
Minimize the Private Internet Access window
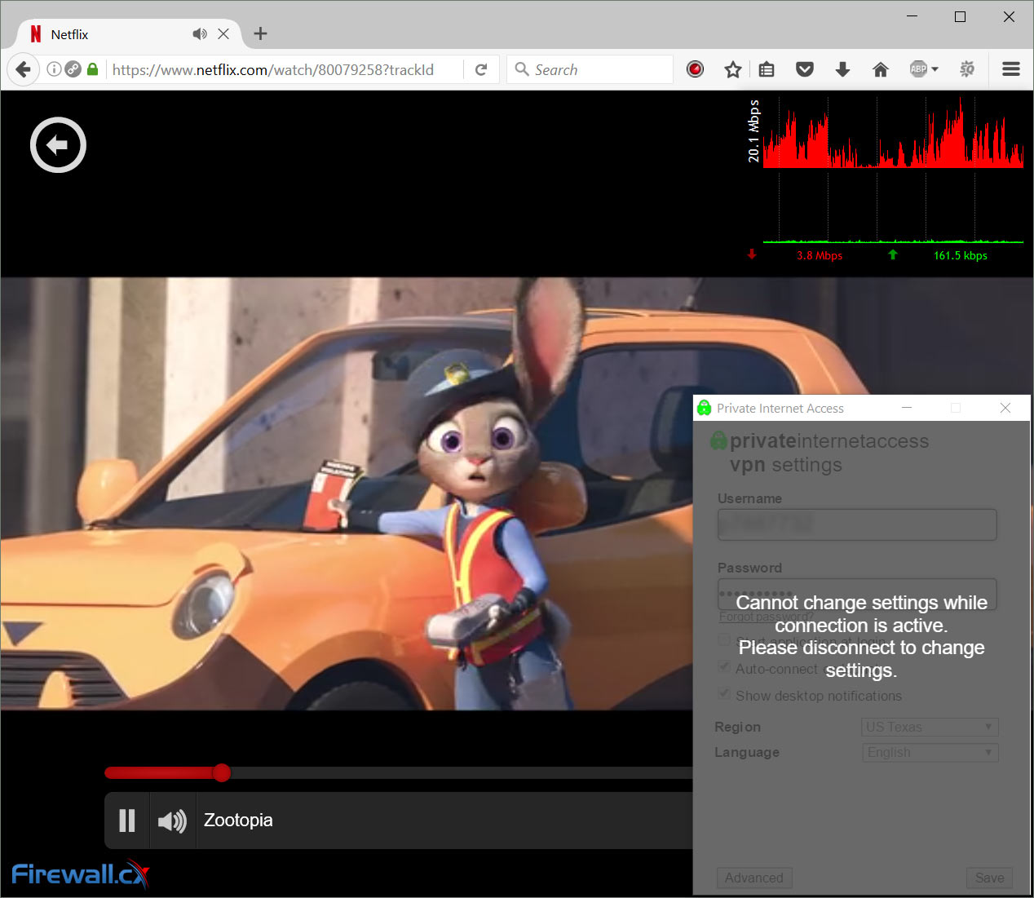pos(907,408)
